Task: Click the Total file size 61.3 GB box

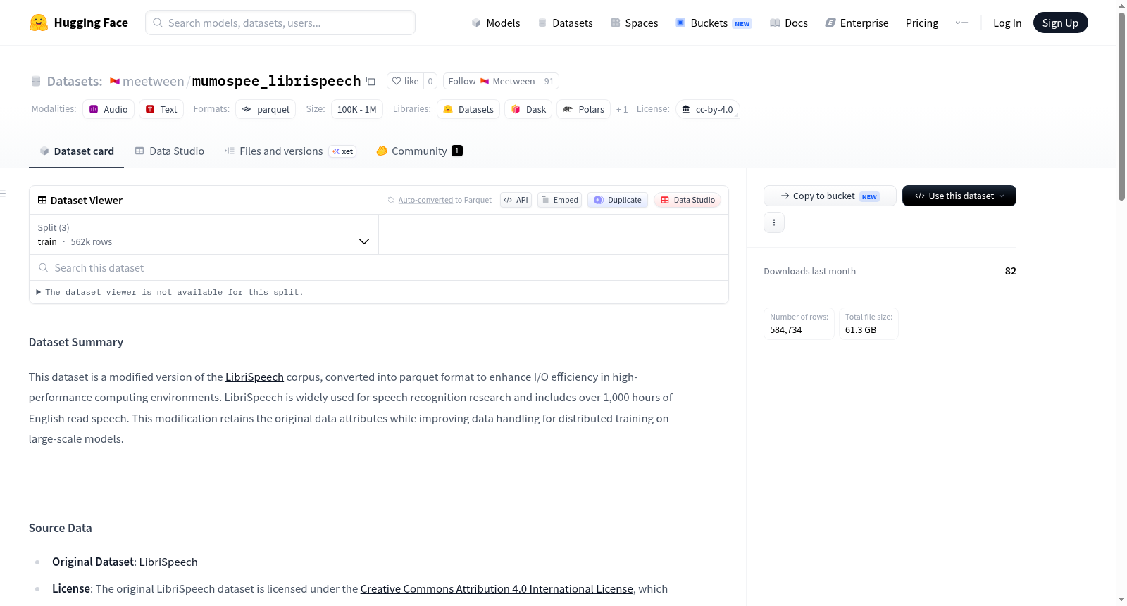Action: [868, 324]
